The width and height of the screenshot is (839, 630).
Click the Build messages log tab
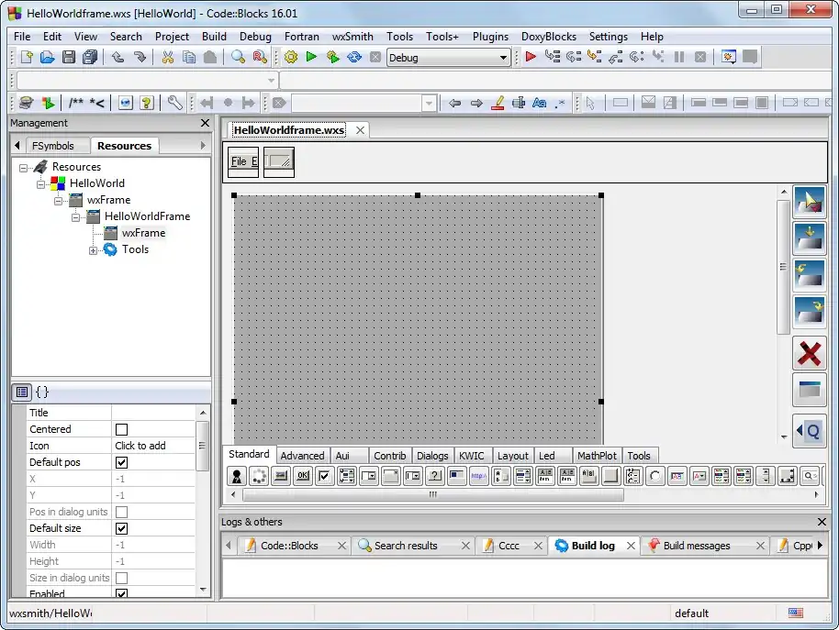[696, 546]
